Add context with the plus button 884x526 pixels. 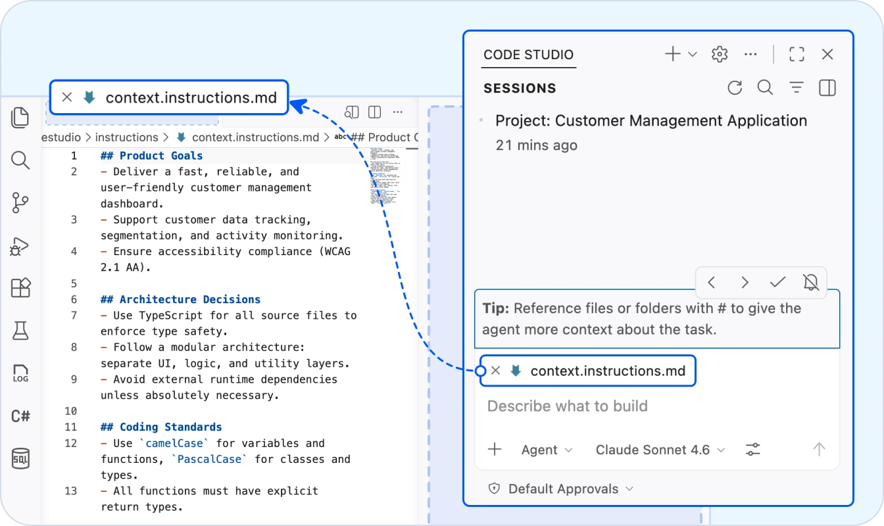click(495, 450)
